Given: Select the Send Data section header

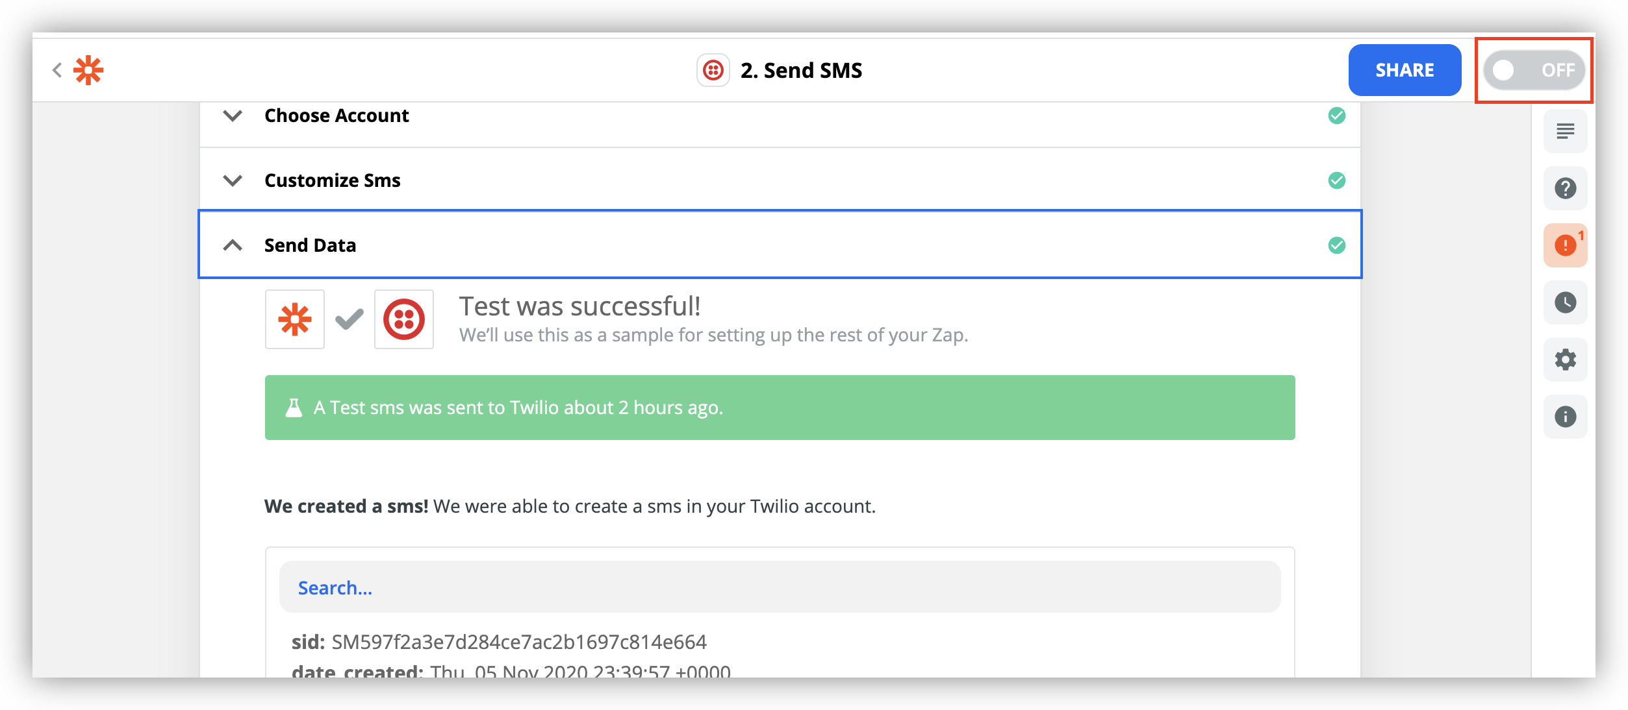Looking at the screenshot, I should pyautogui.click(x=780, y=245).
